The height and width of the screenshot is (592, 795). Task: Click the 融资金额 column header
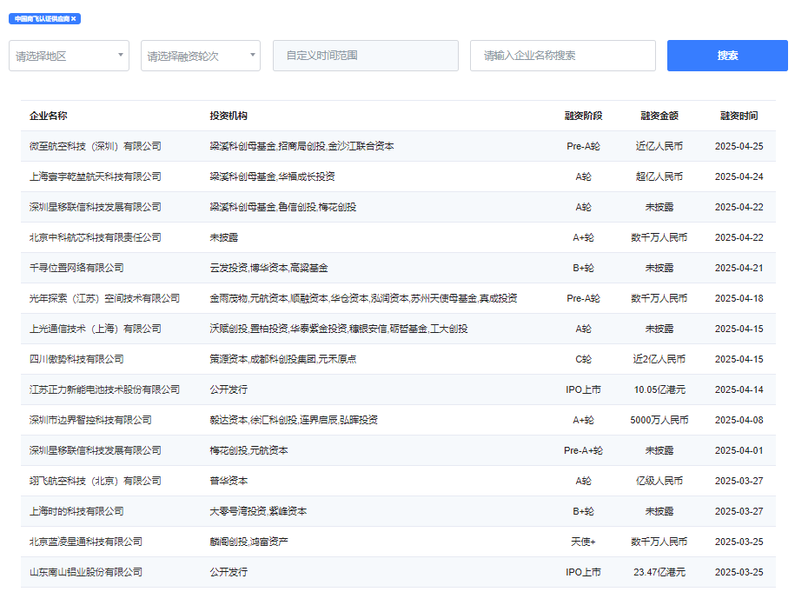[x=659, y=116]
